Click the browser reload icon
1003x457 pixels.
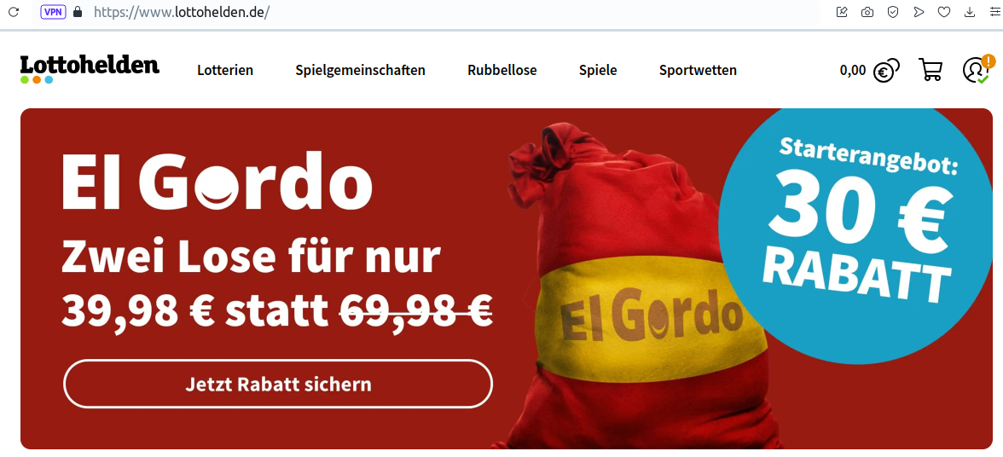13,12
